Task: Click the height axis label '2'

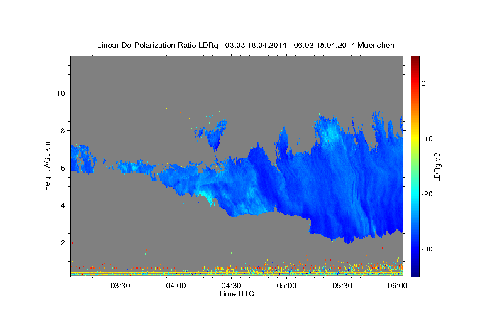Action: (x=62, y=242)
